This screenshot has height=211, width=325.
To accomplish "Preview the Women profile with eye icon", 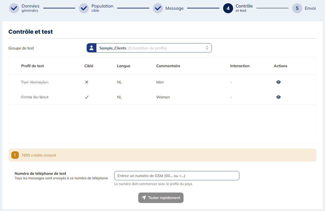I will click(278, 97).
